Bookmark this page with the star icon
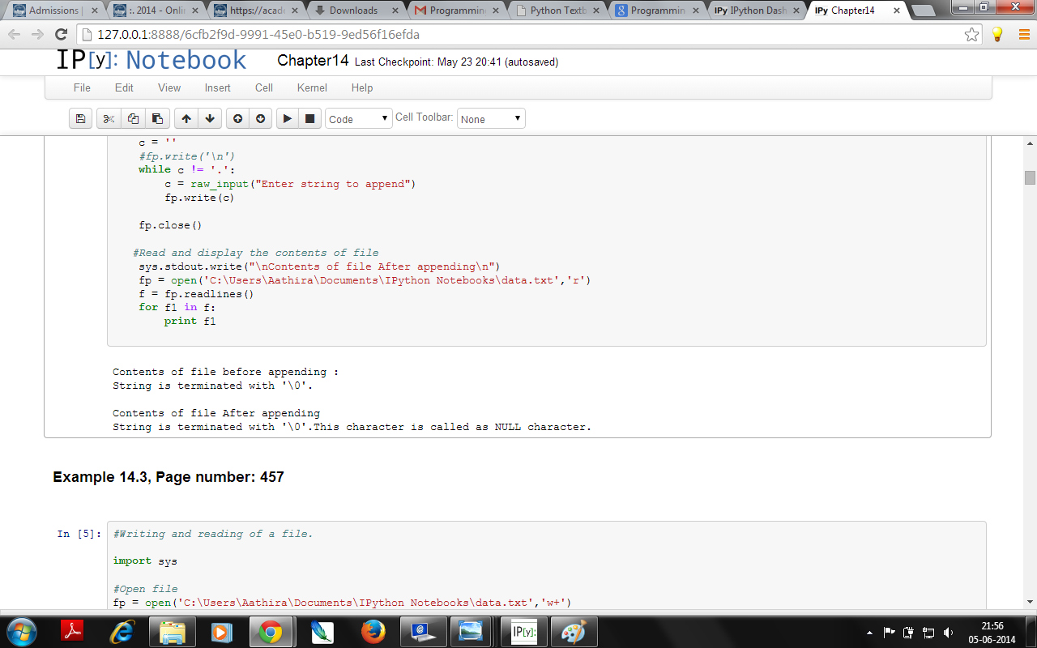Image resolution: width=1037 pixels, height=648 pixels. tap(971, 35)
